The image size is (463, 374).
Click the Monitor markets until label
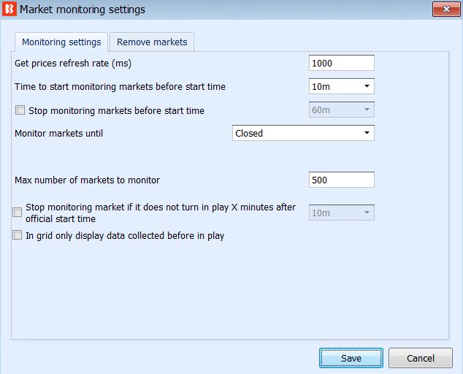(x=58, y=133)
